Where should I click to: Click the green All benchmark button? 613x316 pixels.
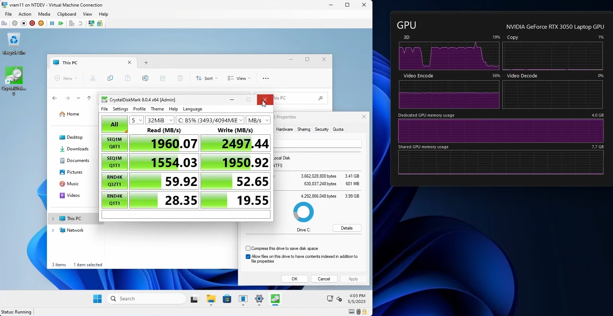114,124
